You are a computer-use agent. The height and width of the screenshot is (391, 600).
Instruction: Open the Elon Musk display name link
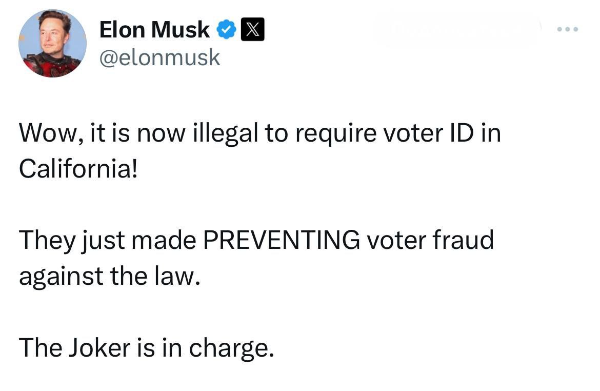click(x=154, y=30)
